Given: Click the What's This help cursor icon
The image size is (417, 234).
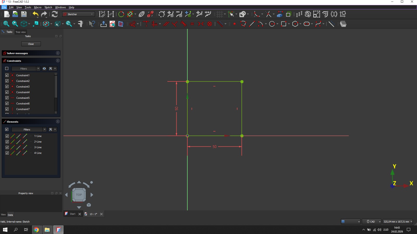Looking at the screenshot, I should point(92,24).
